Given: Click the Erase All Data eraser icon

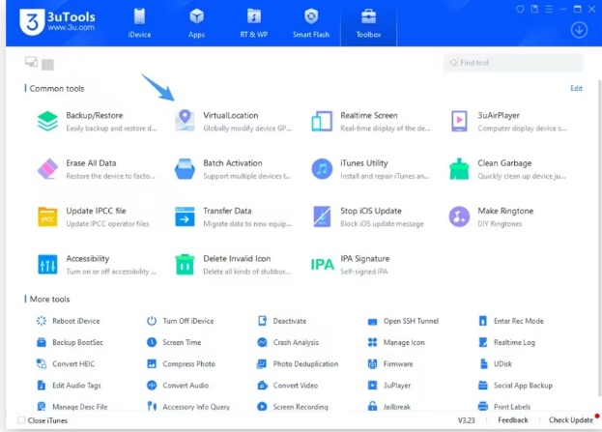Looking at the screenshot, I should click(47, 169).
